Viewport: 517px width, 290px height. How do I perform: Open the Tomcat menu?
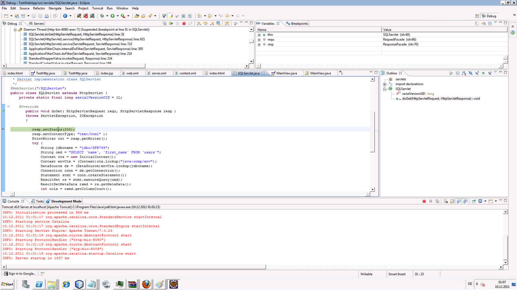[98, 8]
